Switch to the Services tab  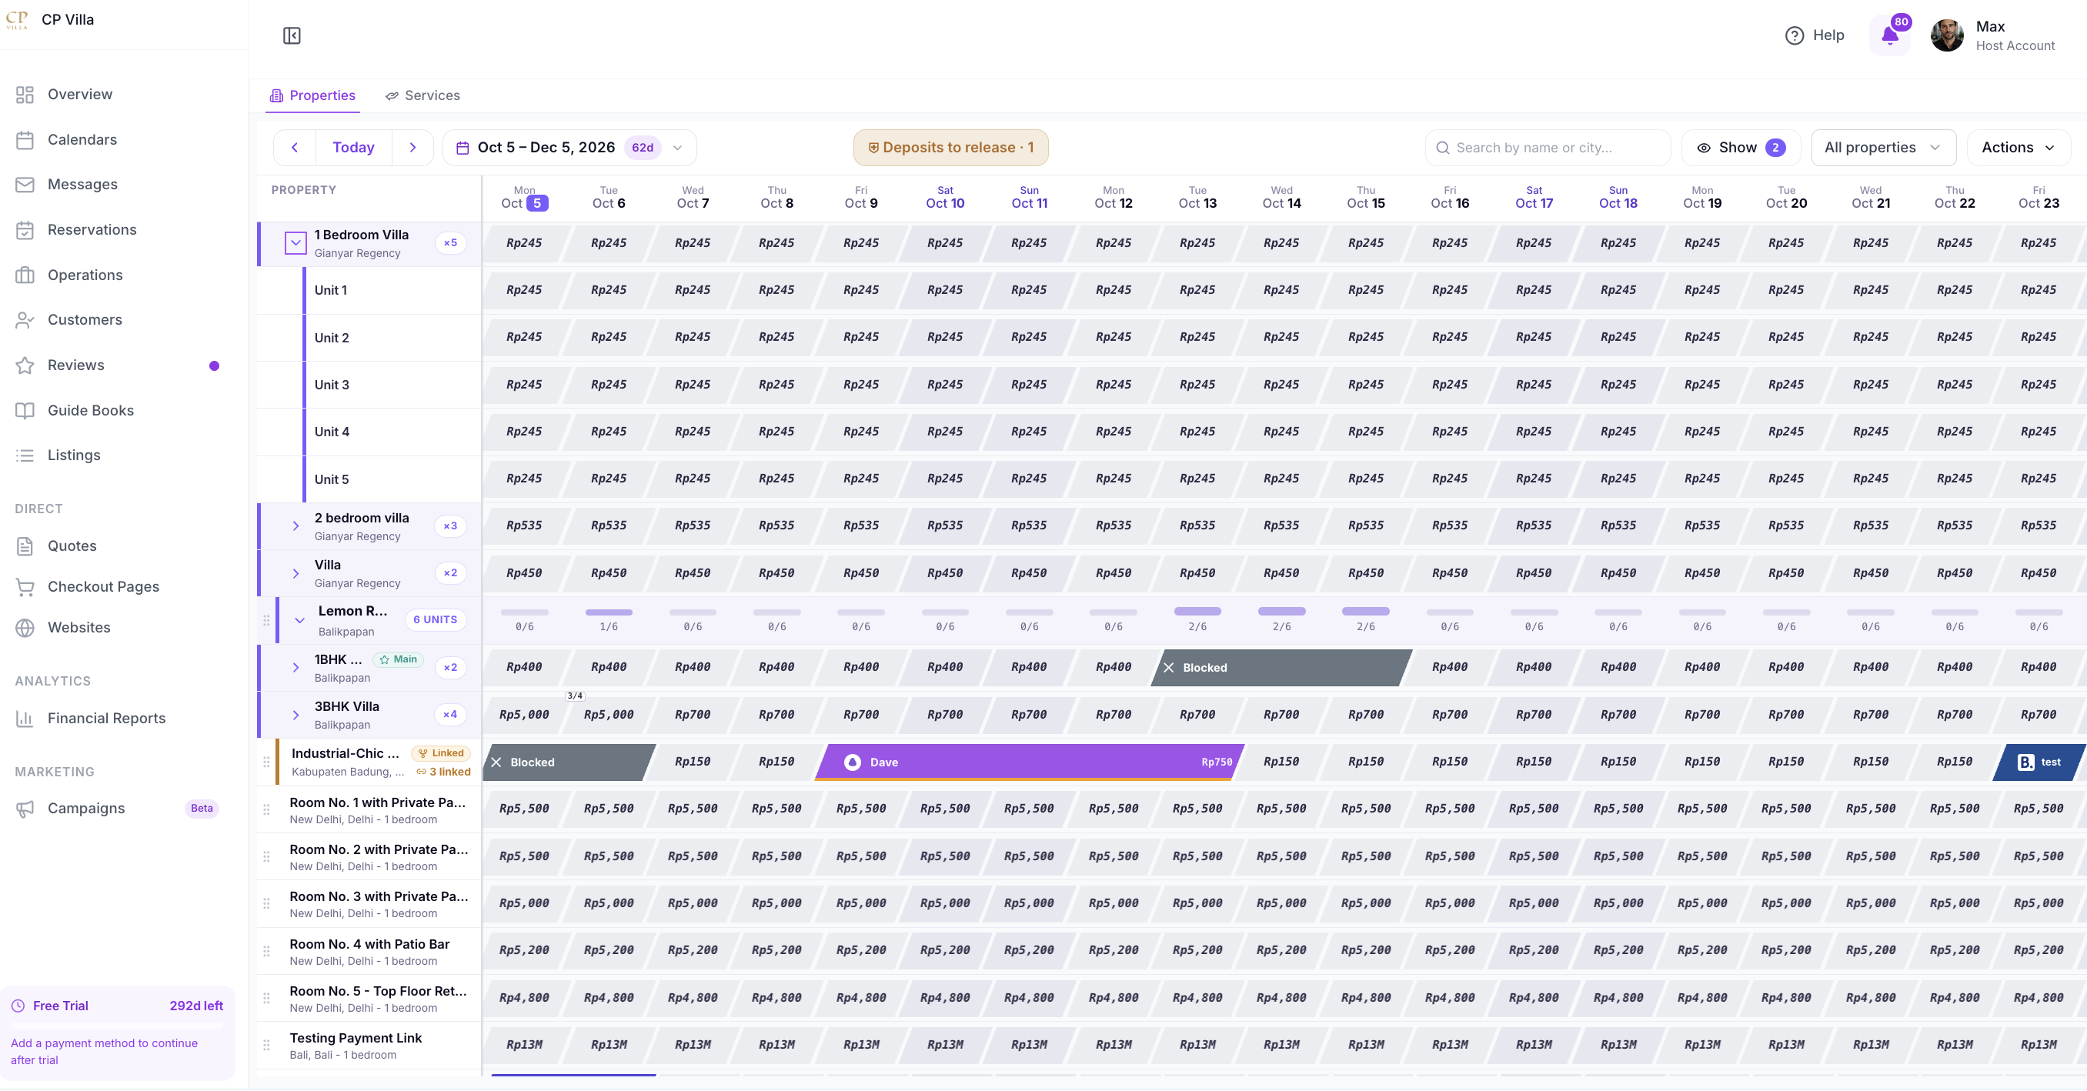[x=422, y=95]
